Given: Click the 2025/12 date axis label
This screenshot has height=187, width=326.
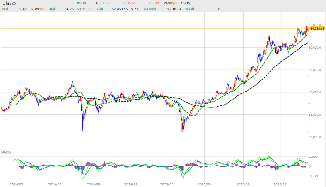Looking at the screenshot, I should point(280,184).
